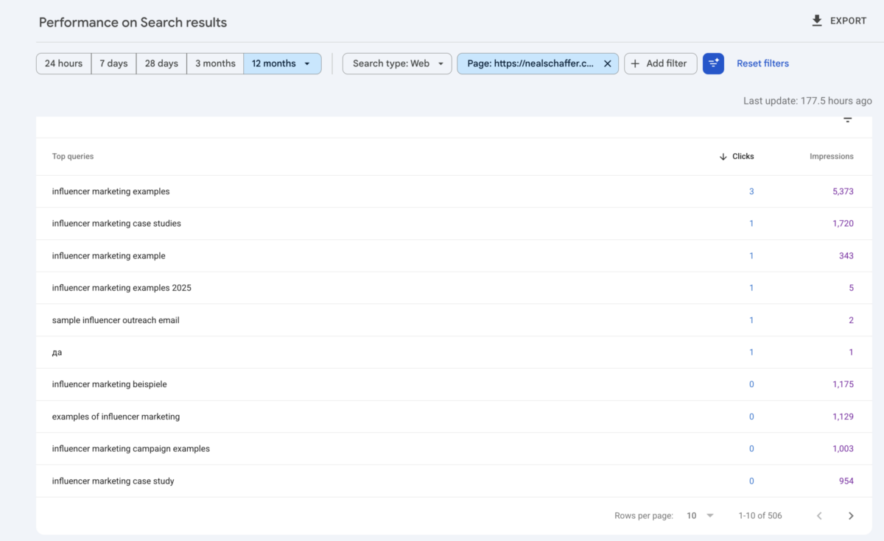This screenshot has height=541, width=884.
Task: Select the query 'да'
Action: 57,353
